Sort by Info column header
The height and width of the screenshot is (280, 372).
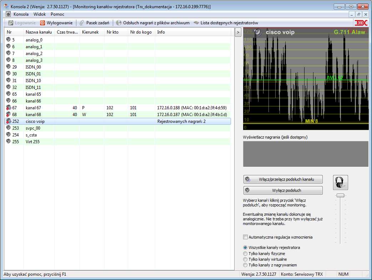pos(193,32)
